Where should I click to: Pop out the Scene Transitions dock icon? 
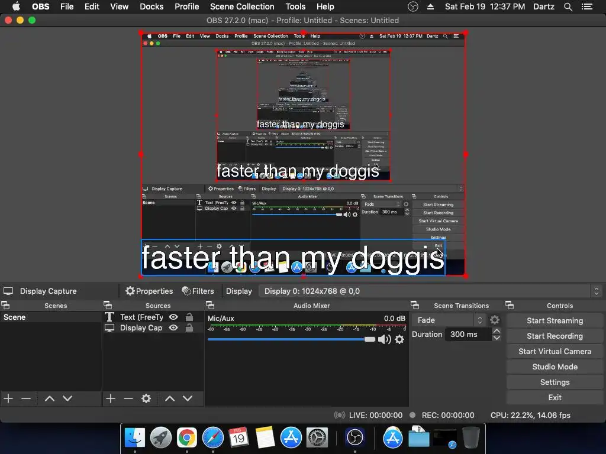(x=415, y=306)
